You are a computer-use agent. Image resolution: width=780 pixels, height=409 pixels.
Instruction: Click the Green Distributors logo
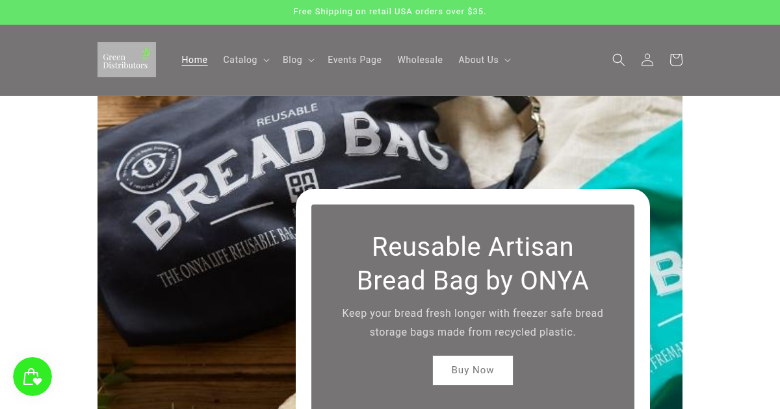127,60
